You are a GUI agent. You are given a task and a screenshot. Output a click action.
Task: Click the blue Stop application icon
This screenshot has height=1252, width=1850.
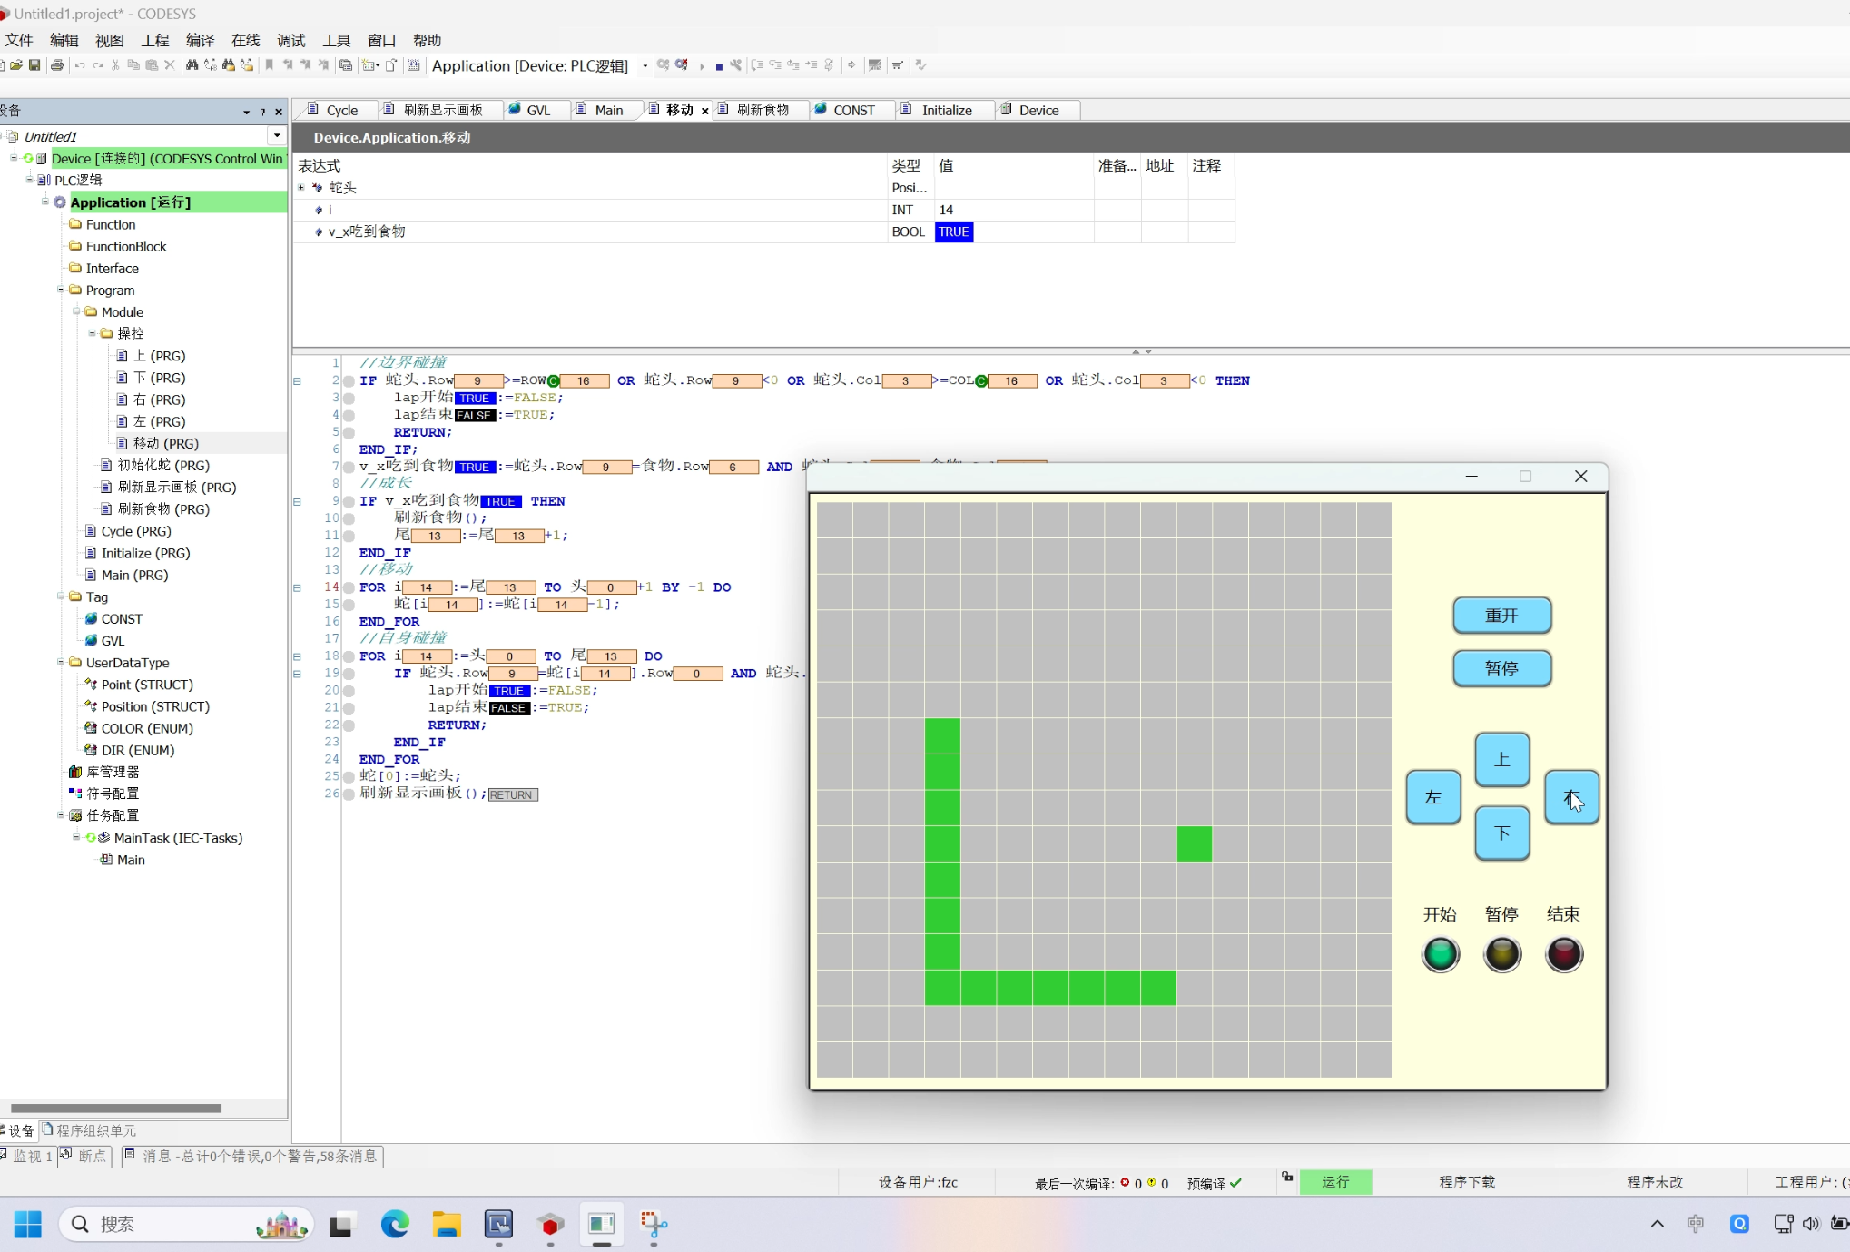(x=718, y=66)
